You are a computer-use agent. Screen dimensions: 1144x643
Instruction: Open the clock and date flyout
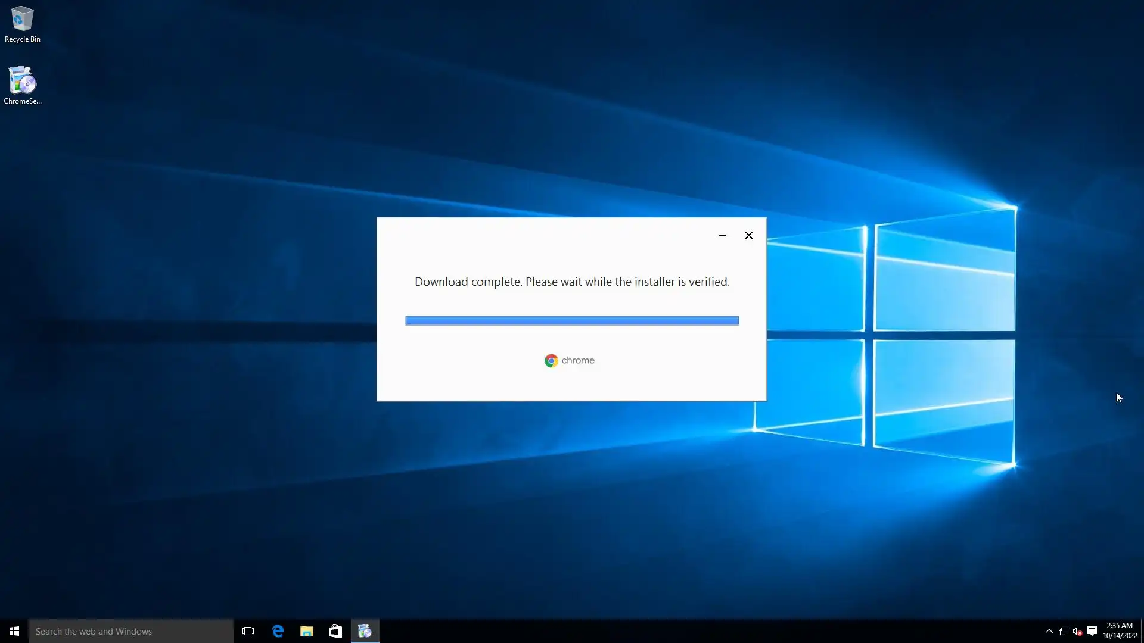1120,631
